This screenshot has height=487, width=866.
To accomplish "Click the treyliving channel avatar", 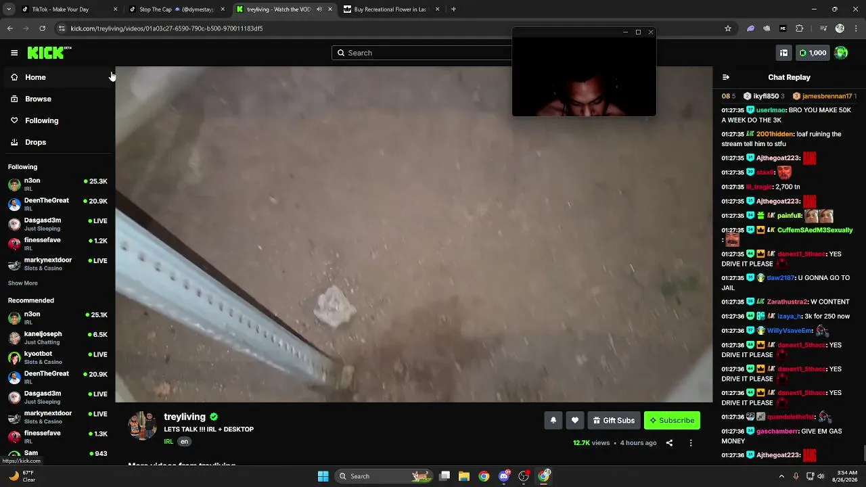I will pyautogui.click(x=142, y=425).
